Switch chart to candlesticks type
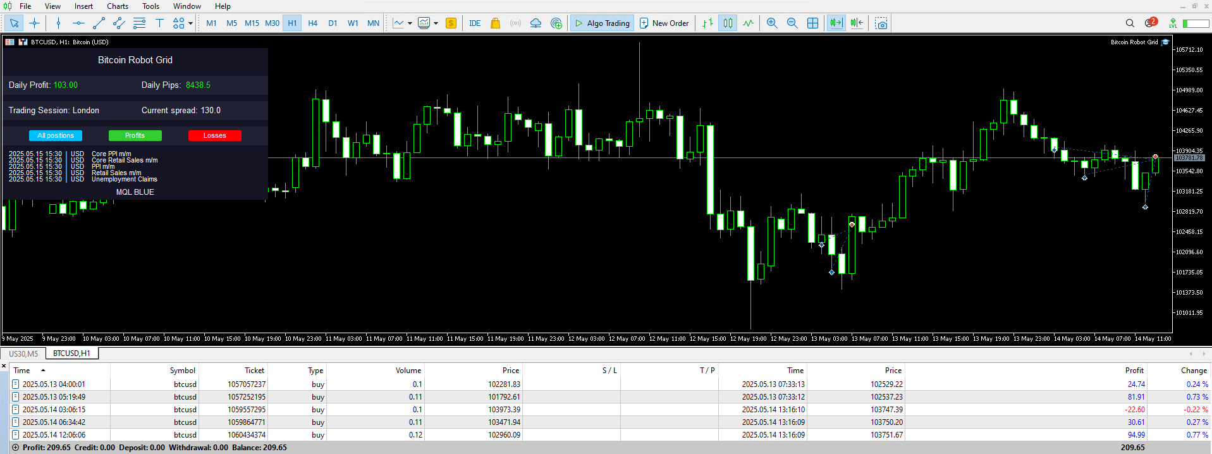 click(x=728, y=23)
